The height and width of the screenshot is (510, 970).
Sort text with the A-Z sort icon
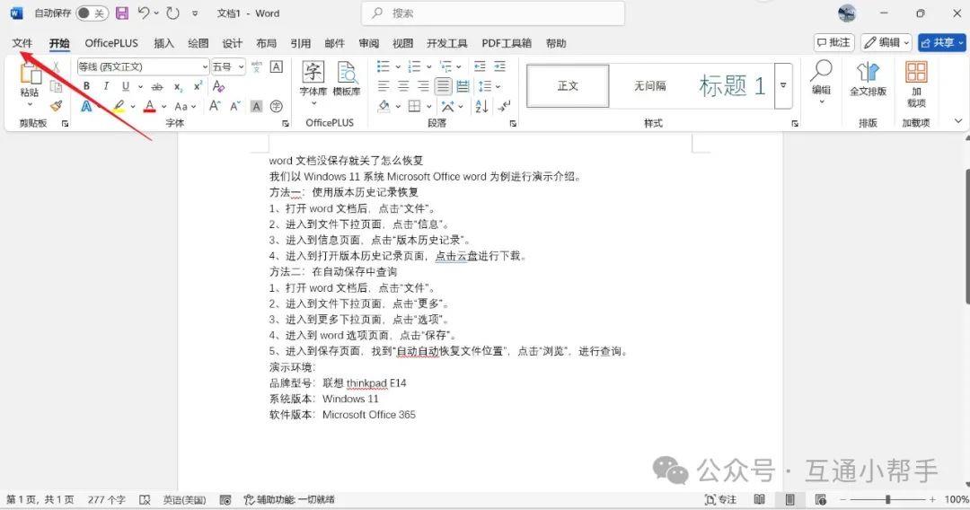point(481,106)
